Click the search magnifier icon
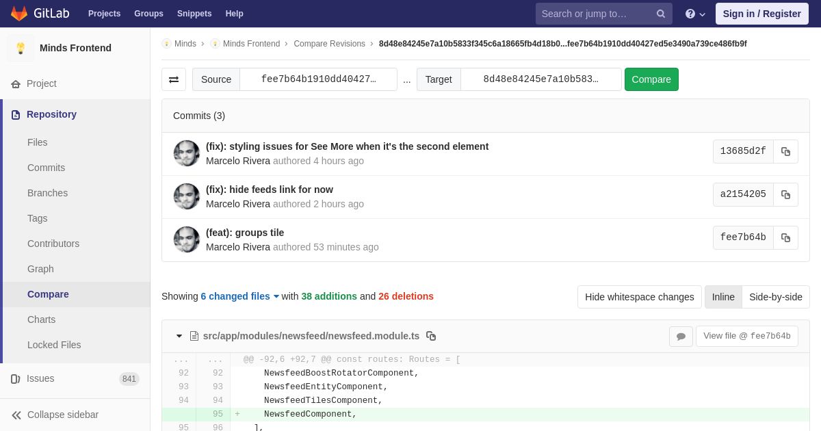821x431 pixels. [661, 14]
